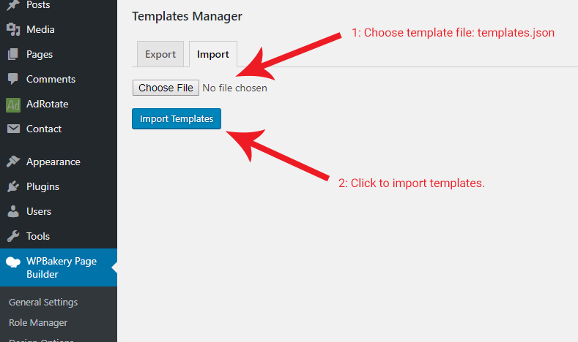Click the Posts pin icon

coord(13,5)
